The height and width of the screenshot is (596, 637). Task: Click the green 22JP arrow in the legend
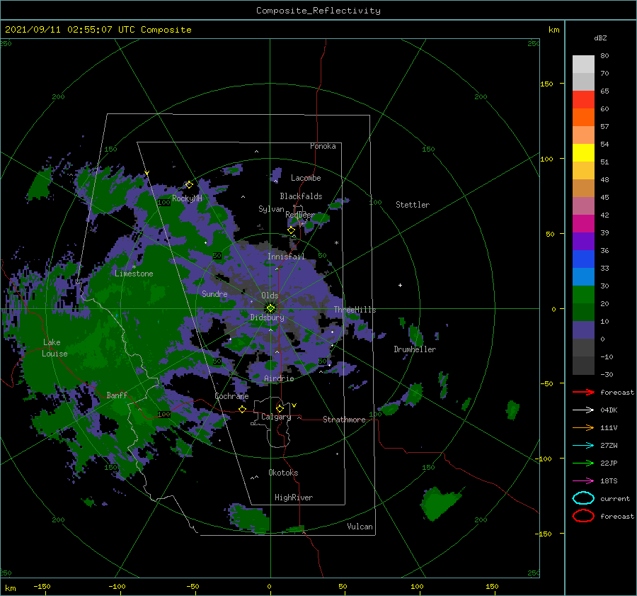[583, 463]
